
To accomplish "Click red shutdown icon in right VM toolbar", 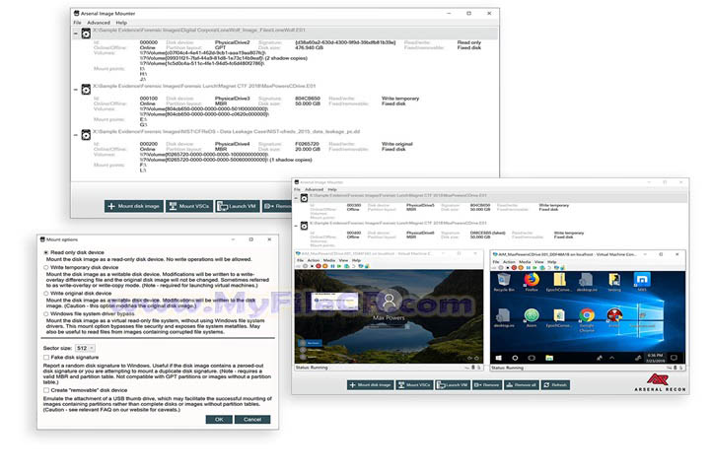I will [x=514, y=267].
